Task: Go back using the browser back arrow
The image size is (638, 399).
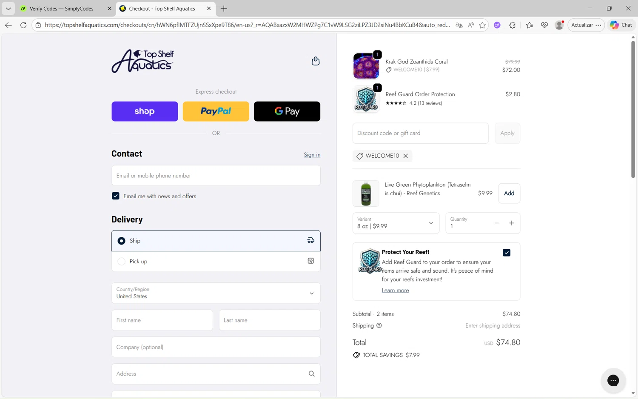Action: (8, 25)
